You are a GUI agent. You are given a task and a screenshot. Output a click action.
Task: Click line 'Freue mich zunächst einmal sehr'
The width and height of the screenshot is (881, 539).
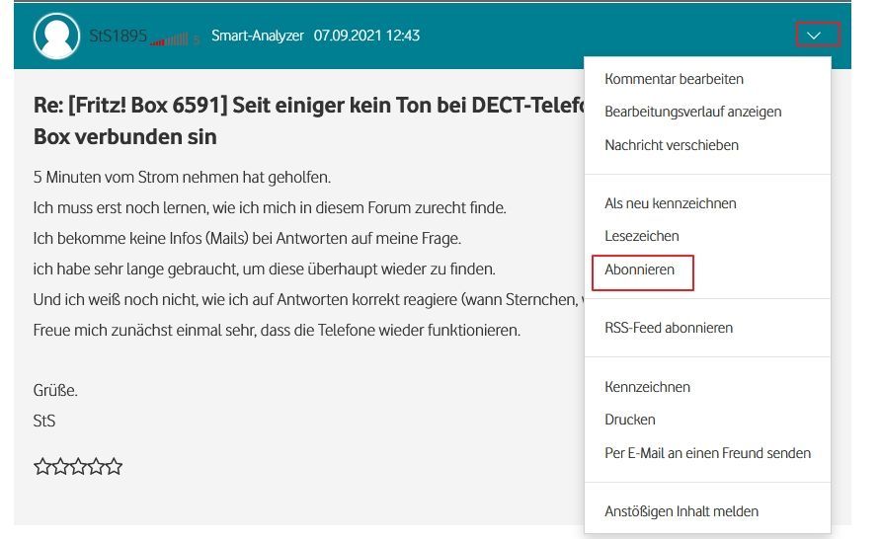click(x=277, y=330)
